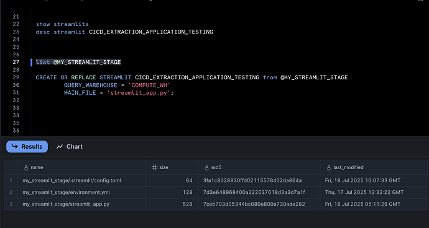Click the 'desc streamlit' statement on line 23
Viewport: 429px width, 228px height.
pos(124,32)
